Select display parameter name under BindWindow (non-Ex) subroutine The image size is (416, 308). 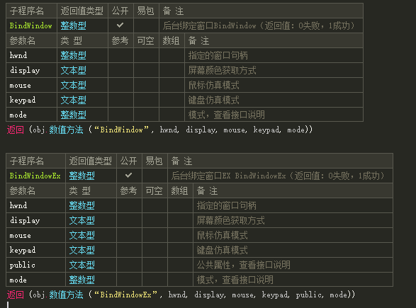coord(25,70)
